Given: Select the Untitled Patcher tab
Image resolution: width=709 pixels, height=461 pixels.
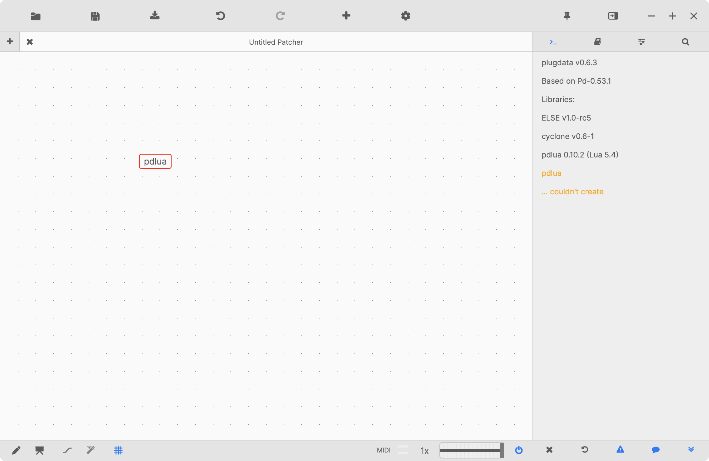Looking at the screenshot, I should (x=276, y=42).
